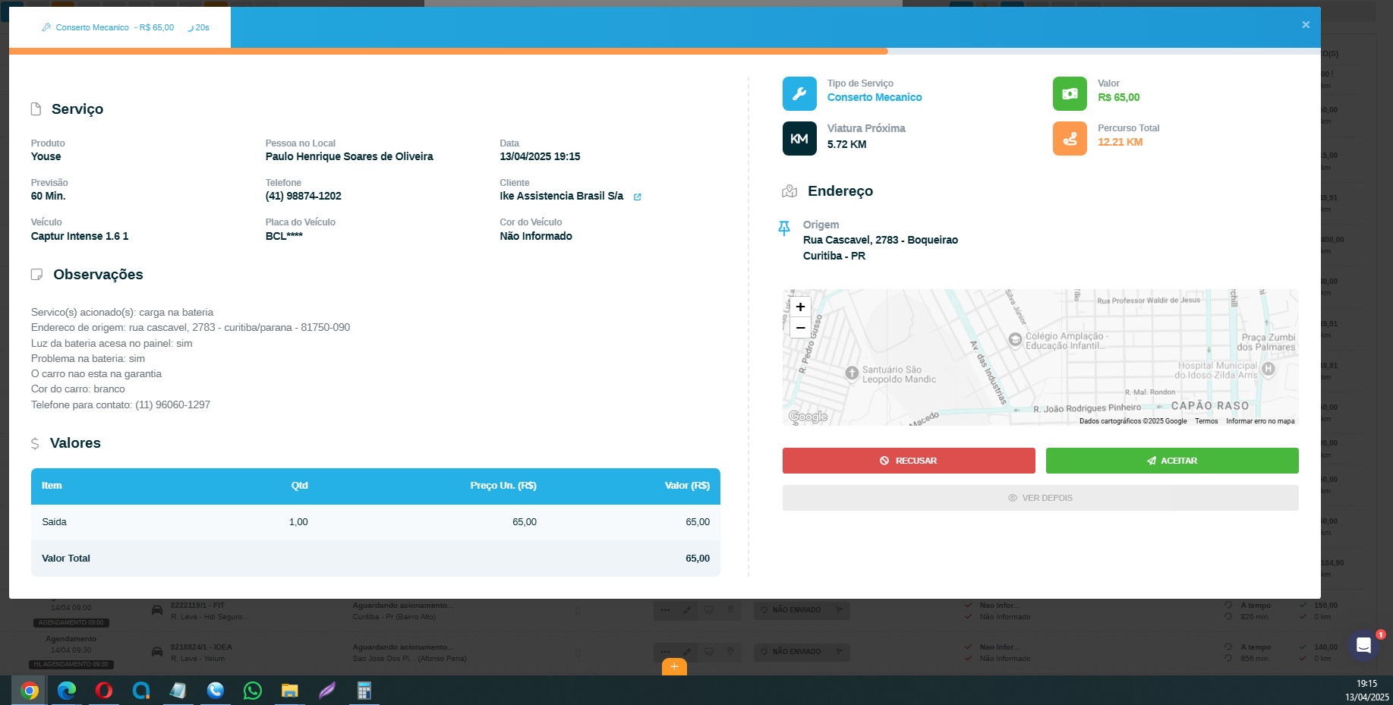Screen dimensions: 1393x705
Task: Click the 12.21 KM Percurso Total value
Action: click(x=1120, y=143)
